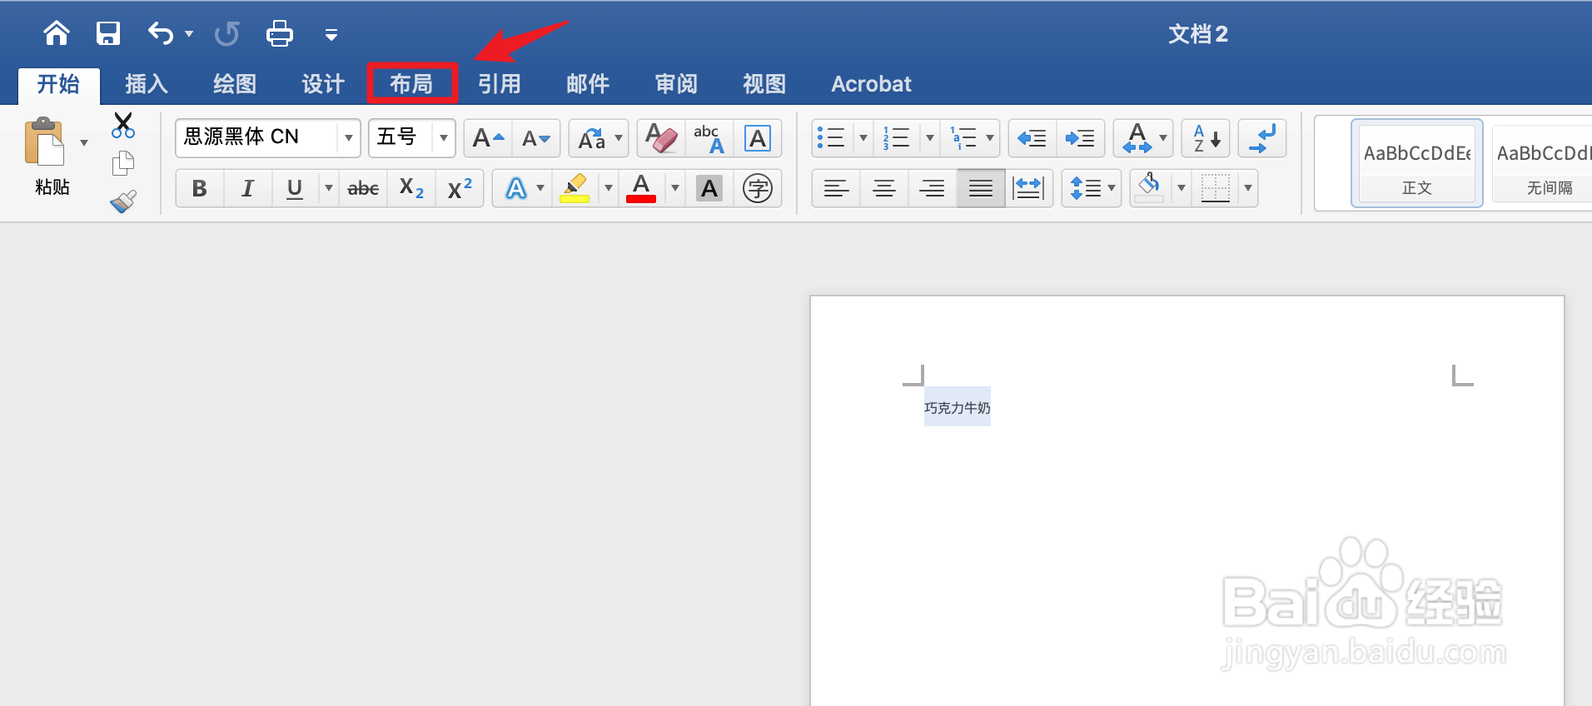Click distributed alignment icon
Image resolution: width=1592 pixels, height=706 pixels.
point(1029,188)
